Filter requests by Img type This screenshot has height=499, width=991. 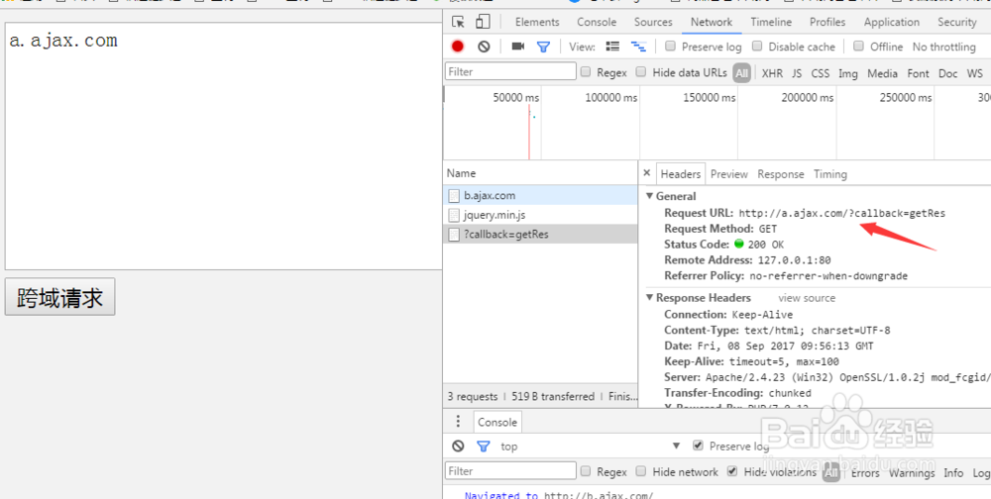click(x=847, y=73)
